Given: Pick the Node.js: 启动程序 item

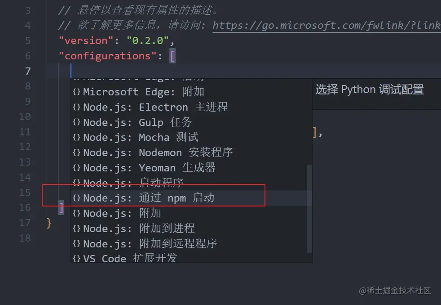Looking at the screenshot, I should point(191,183).
